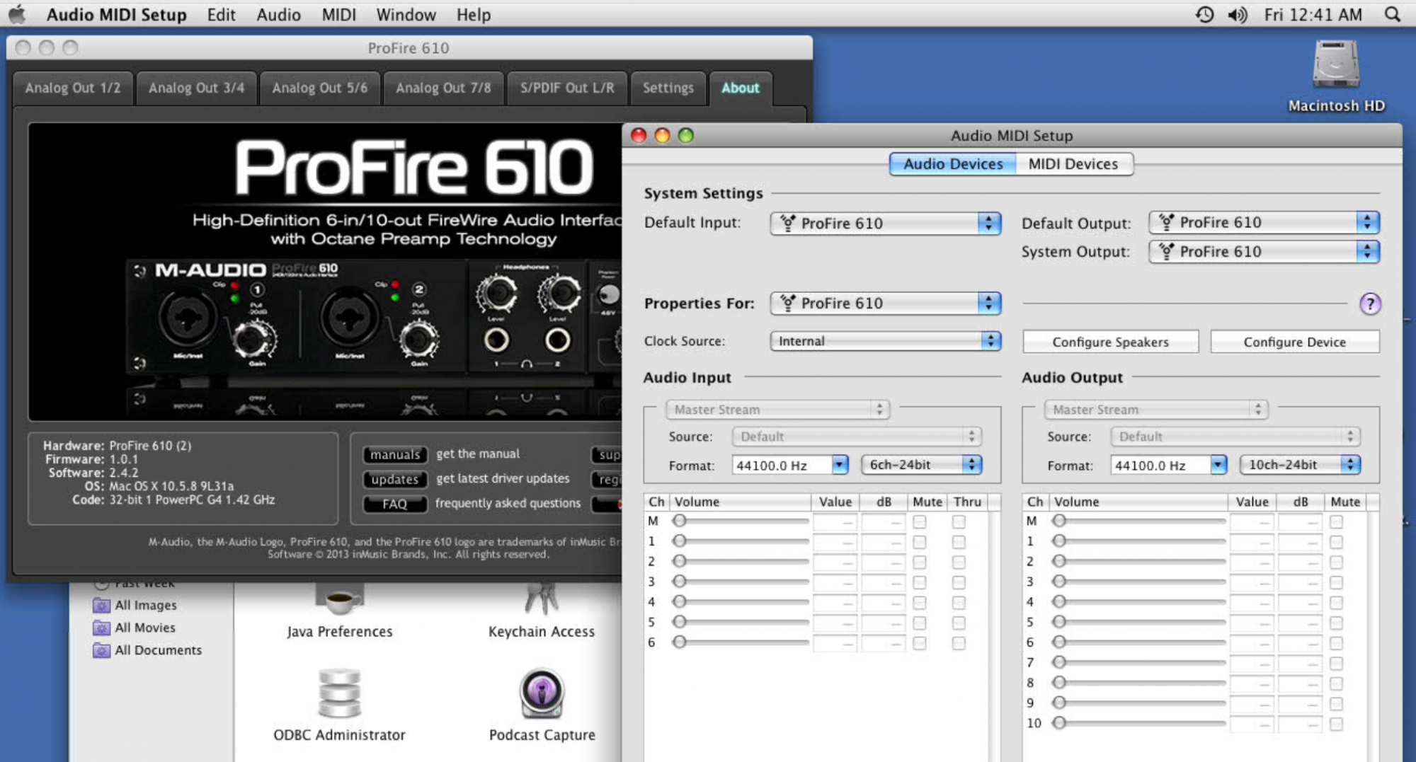Open the Default Output dropdown

(1264, 223)
